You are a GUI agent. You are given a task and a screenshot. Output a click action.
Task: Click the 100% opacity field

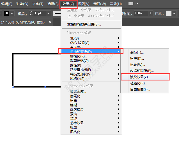141,13
